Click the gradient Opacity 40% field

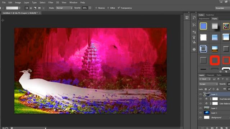coord(85,8)
